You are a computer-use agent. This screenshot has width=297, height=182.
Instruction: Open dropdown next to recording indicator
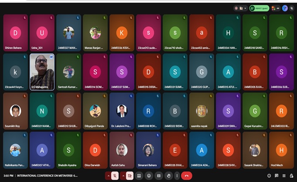245,8
